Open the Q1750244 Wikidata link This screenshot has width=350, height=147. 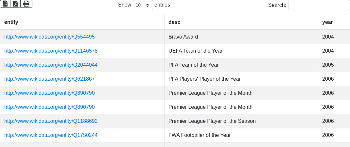(51, 135)
